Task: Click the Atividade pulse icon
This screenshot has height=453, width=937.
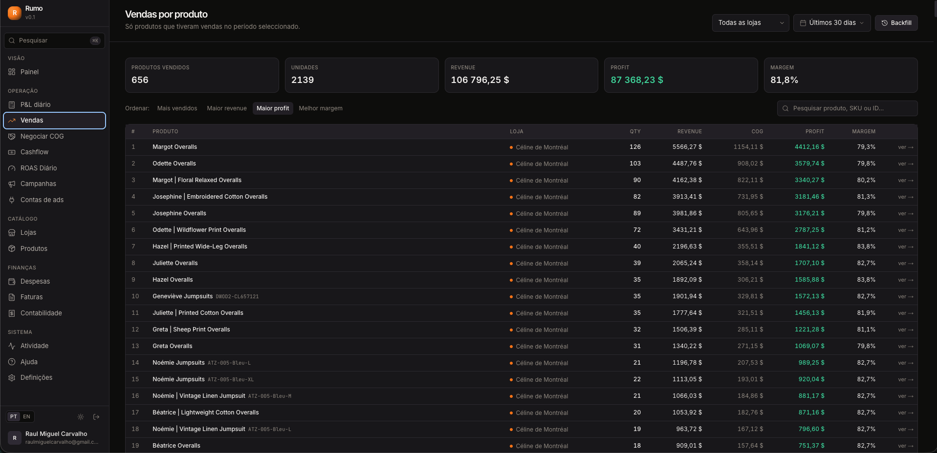Action: pos(12,346)
